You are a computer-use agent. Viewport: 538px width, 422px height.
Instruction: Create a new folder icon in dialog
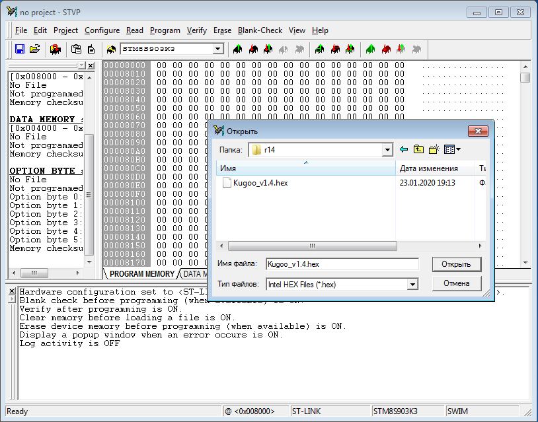click(434, 150)
